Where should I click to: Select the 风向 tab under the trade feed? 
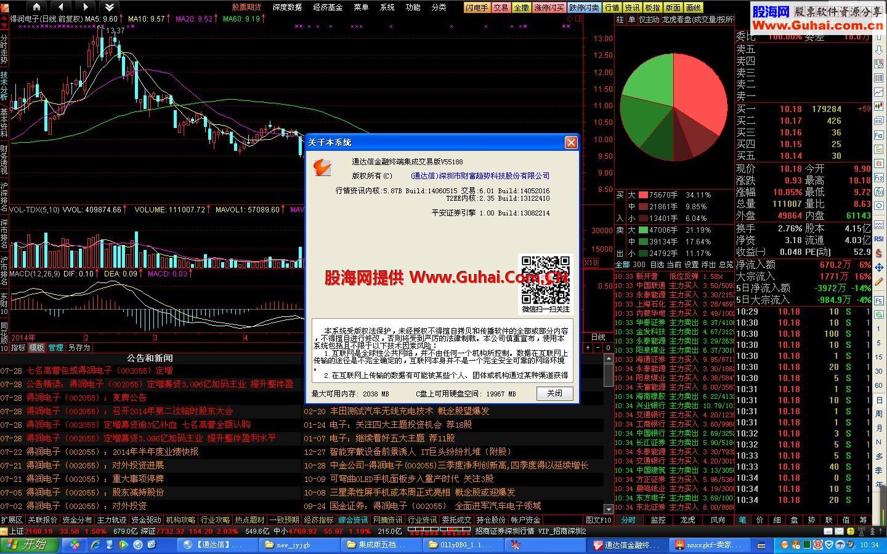[718, 520]
